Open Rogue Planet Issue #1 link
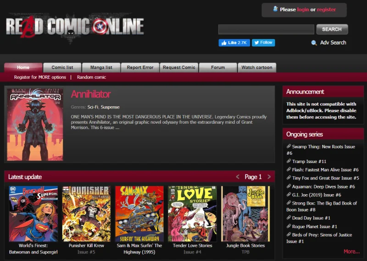Image resolution: width=367 pixels, height=261 pixels. (x=315, y=226)
